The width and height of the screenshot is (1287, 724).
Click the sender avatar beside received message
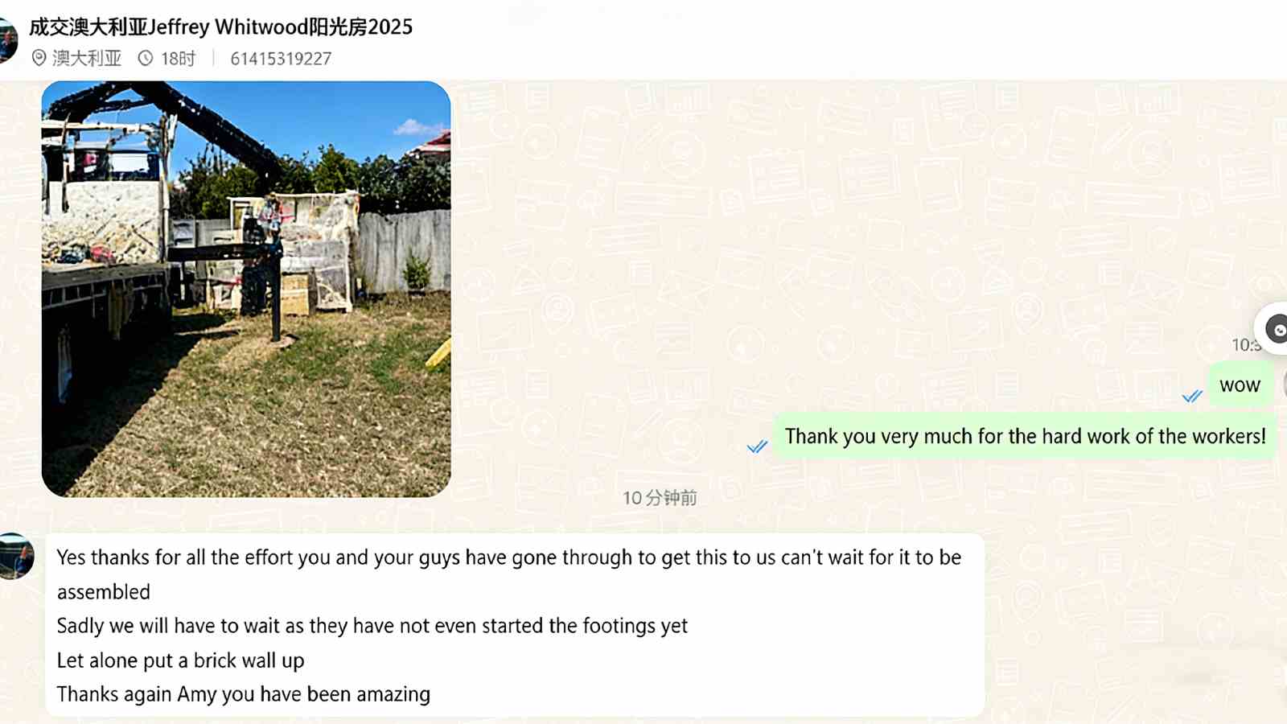(16, 556)
